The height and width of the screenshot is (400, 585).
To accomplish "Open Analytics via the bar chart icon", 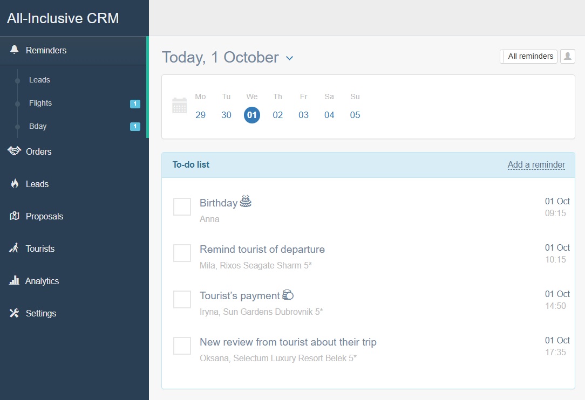I will [x=13, y=281].
